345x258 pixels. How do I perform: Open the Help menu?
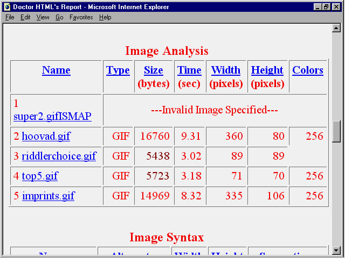tap(105, 17)
